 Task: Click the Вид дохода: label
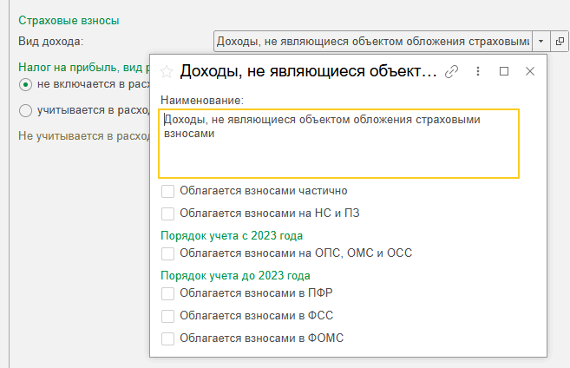(51, 42)
